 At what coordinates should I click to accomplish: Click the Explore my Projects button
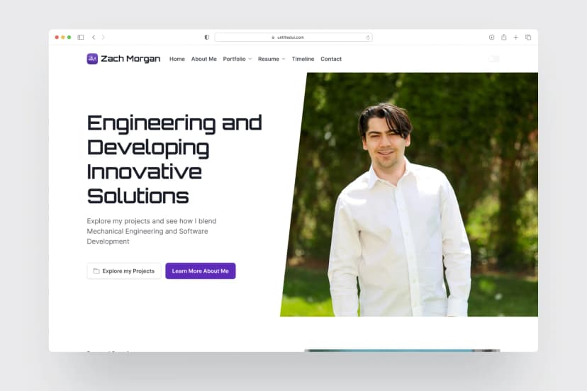(124, 271)
